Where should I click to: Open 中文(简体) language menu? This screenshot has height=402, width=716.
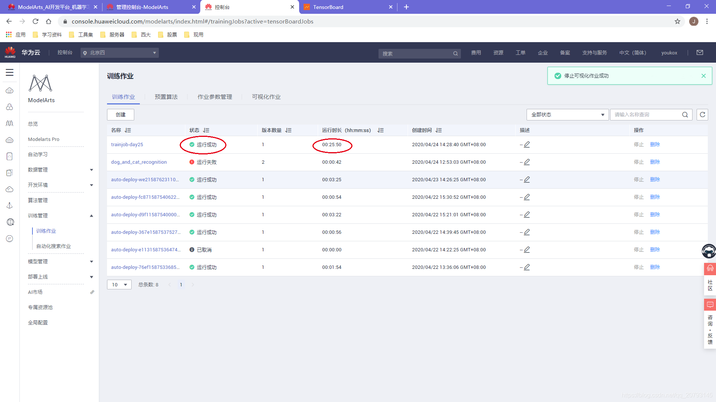click(x=632, y=53)
